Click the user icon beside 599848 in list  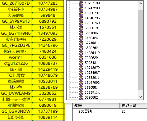click(81, 63)
